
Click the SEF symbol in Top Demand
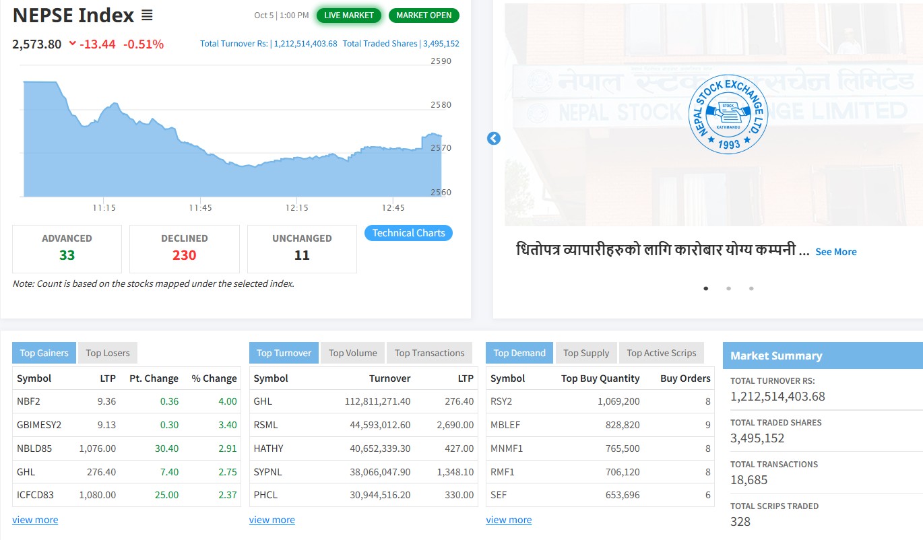click(499, 495)
